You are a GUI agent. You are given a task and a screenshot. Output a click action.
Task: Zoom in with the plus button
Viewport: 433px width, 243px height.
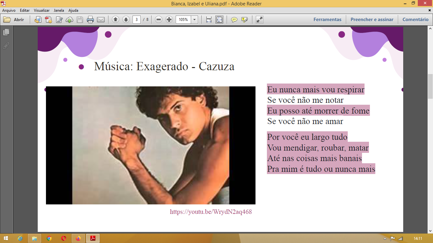[169, 20]
